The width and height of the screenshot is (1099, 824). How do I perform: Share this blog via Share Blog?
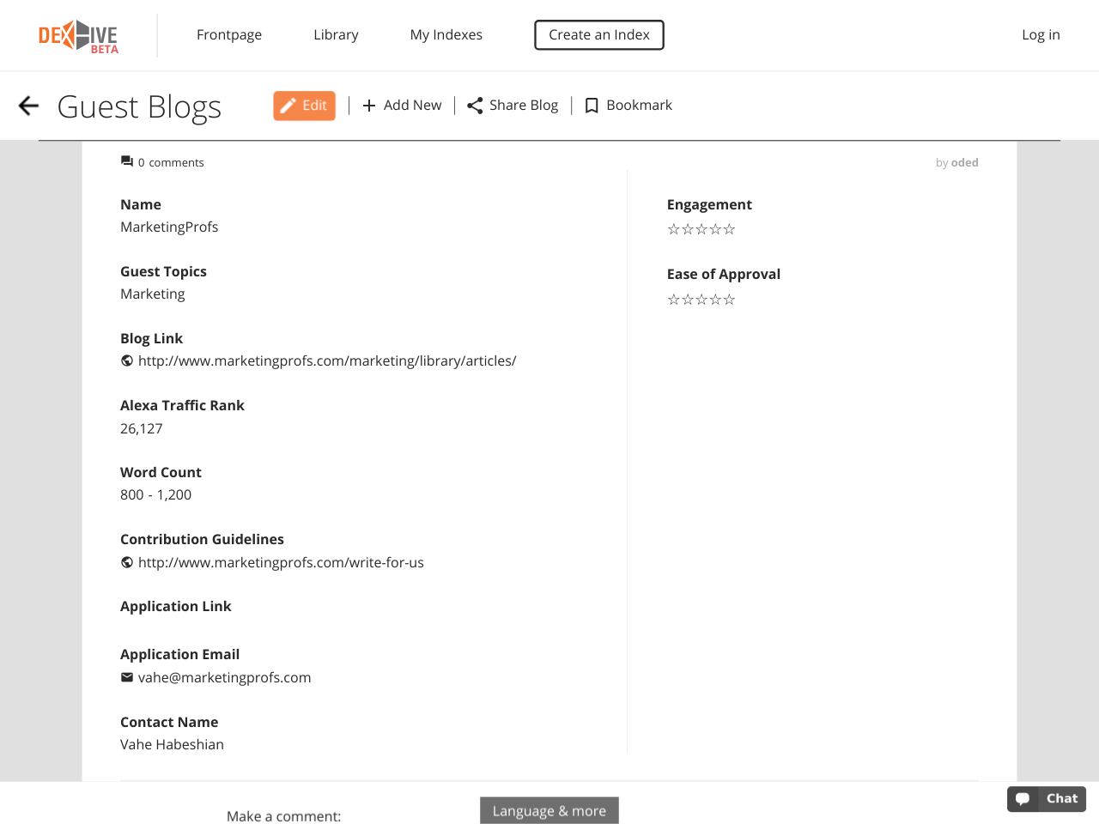click(x=513, y=106)
